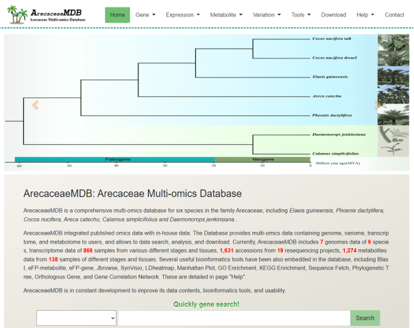Click the 'Calamus simplicifolius' tree label
This screenshot has width=414, height=328.
pyautogui.click(x=335, y=154)
